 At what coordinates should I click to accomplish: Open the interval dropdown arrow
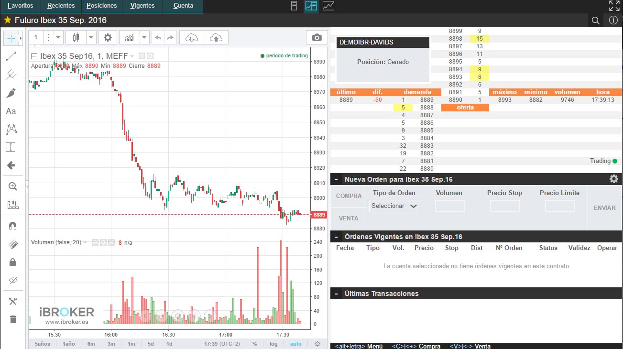58,37
